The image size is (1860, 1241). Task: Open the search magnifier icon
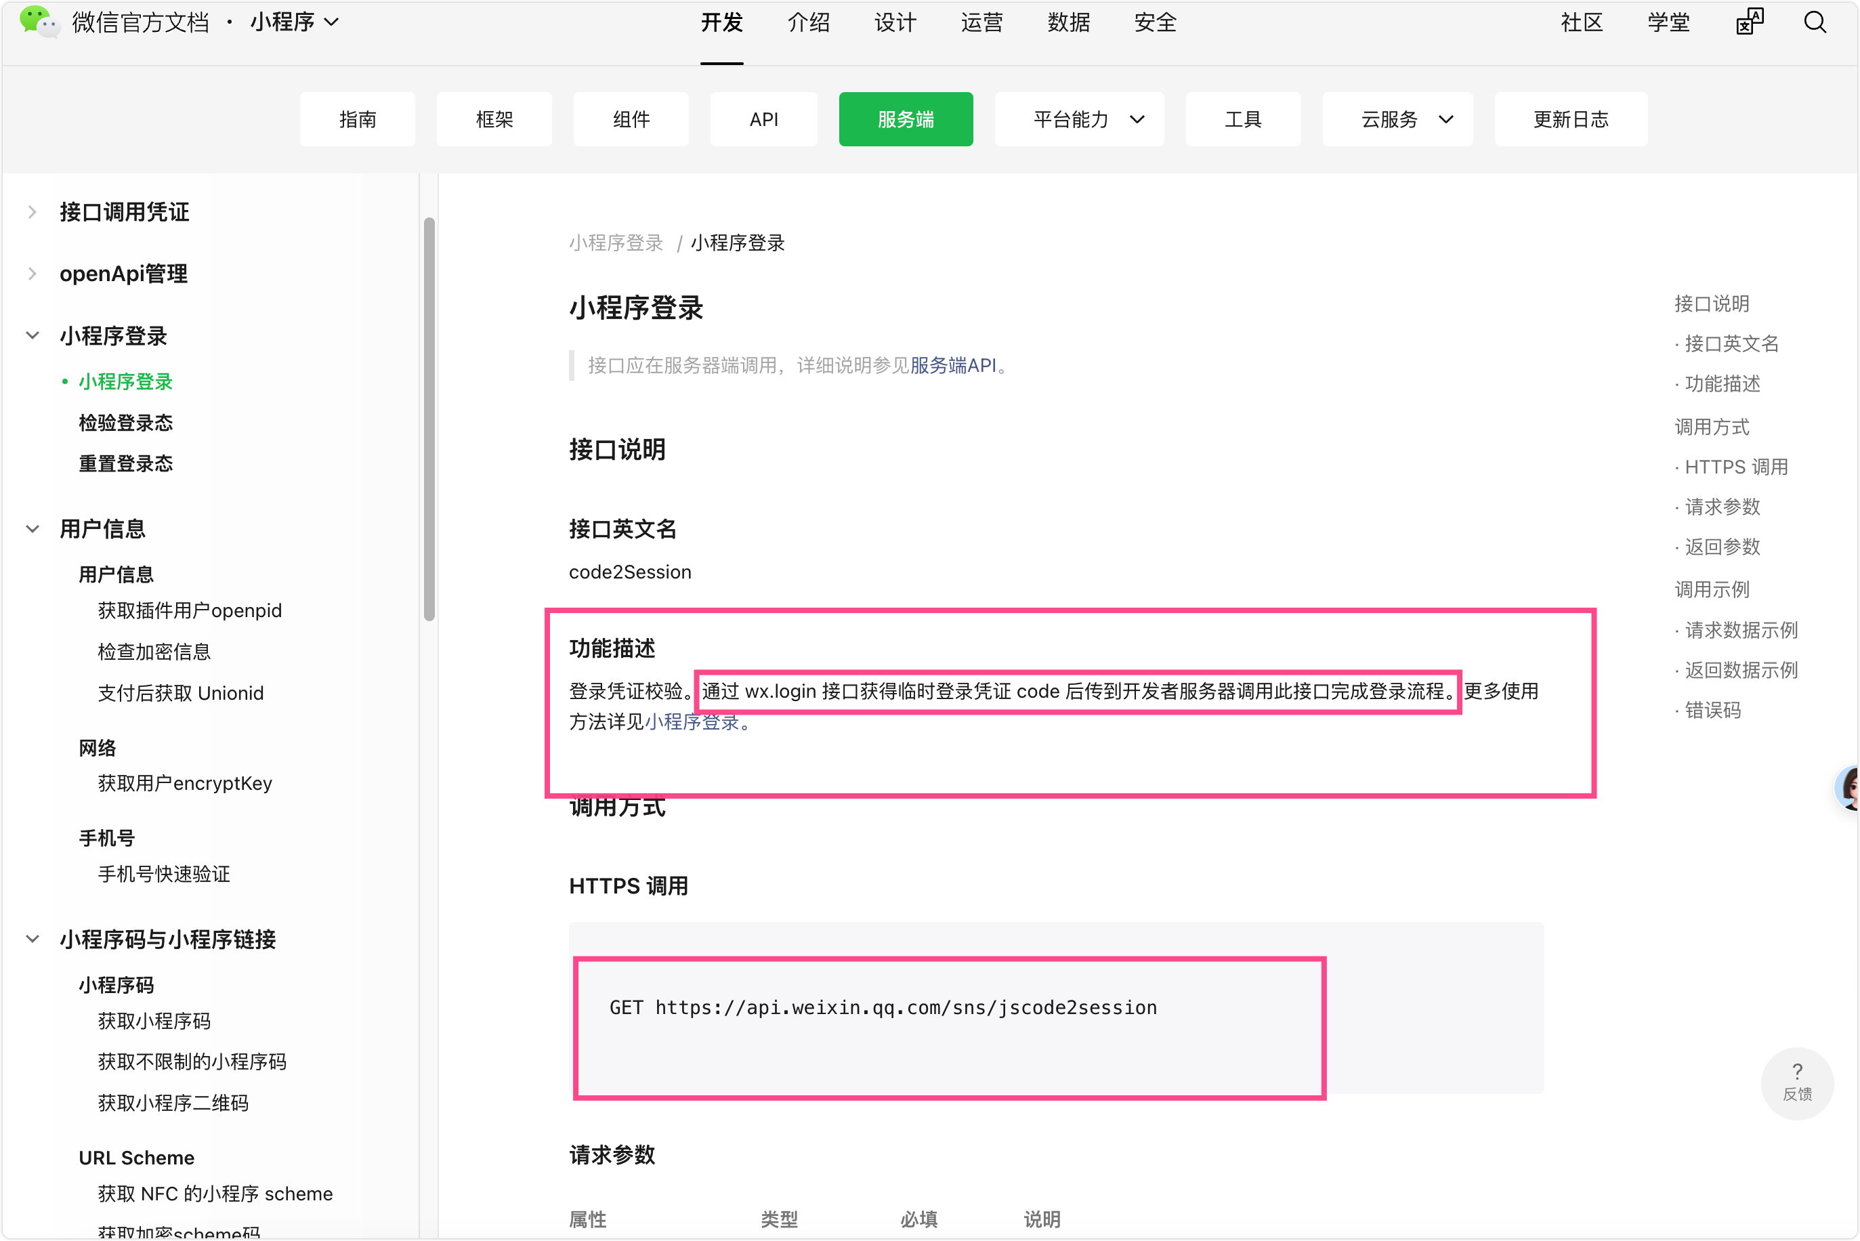(1814, 22)
